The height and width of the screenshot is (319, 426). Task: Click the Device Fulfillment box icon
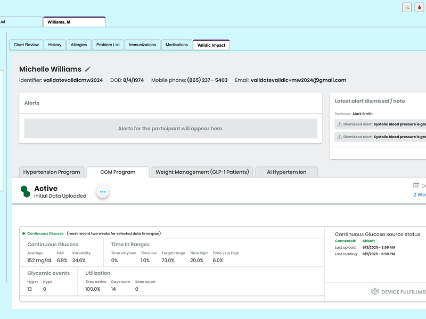375,291
